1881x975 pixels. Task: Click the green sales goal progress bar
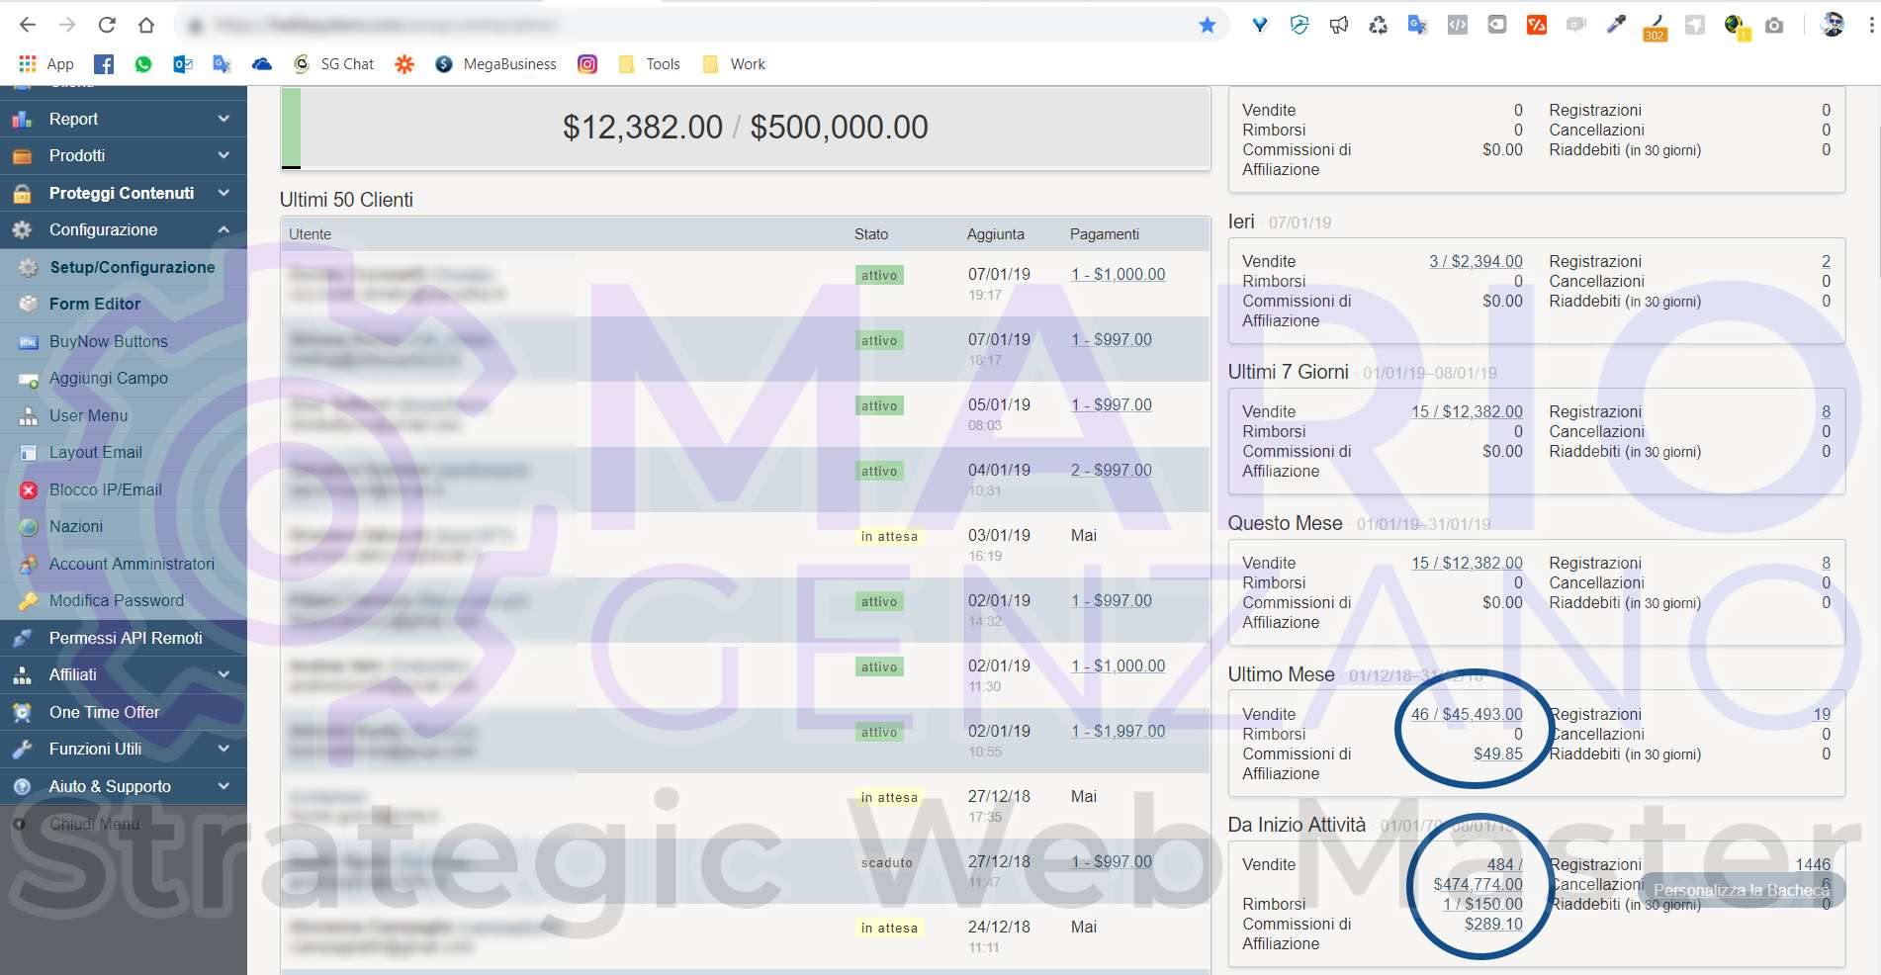pos(291,128)
